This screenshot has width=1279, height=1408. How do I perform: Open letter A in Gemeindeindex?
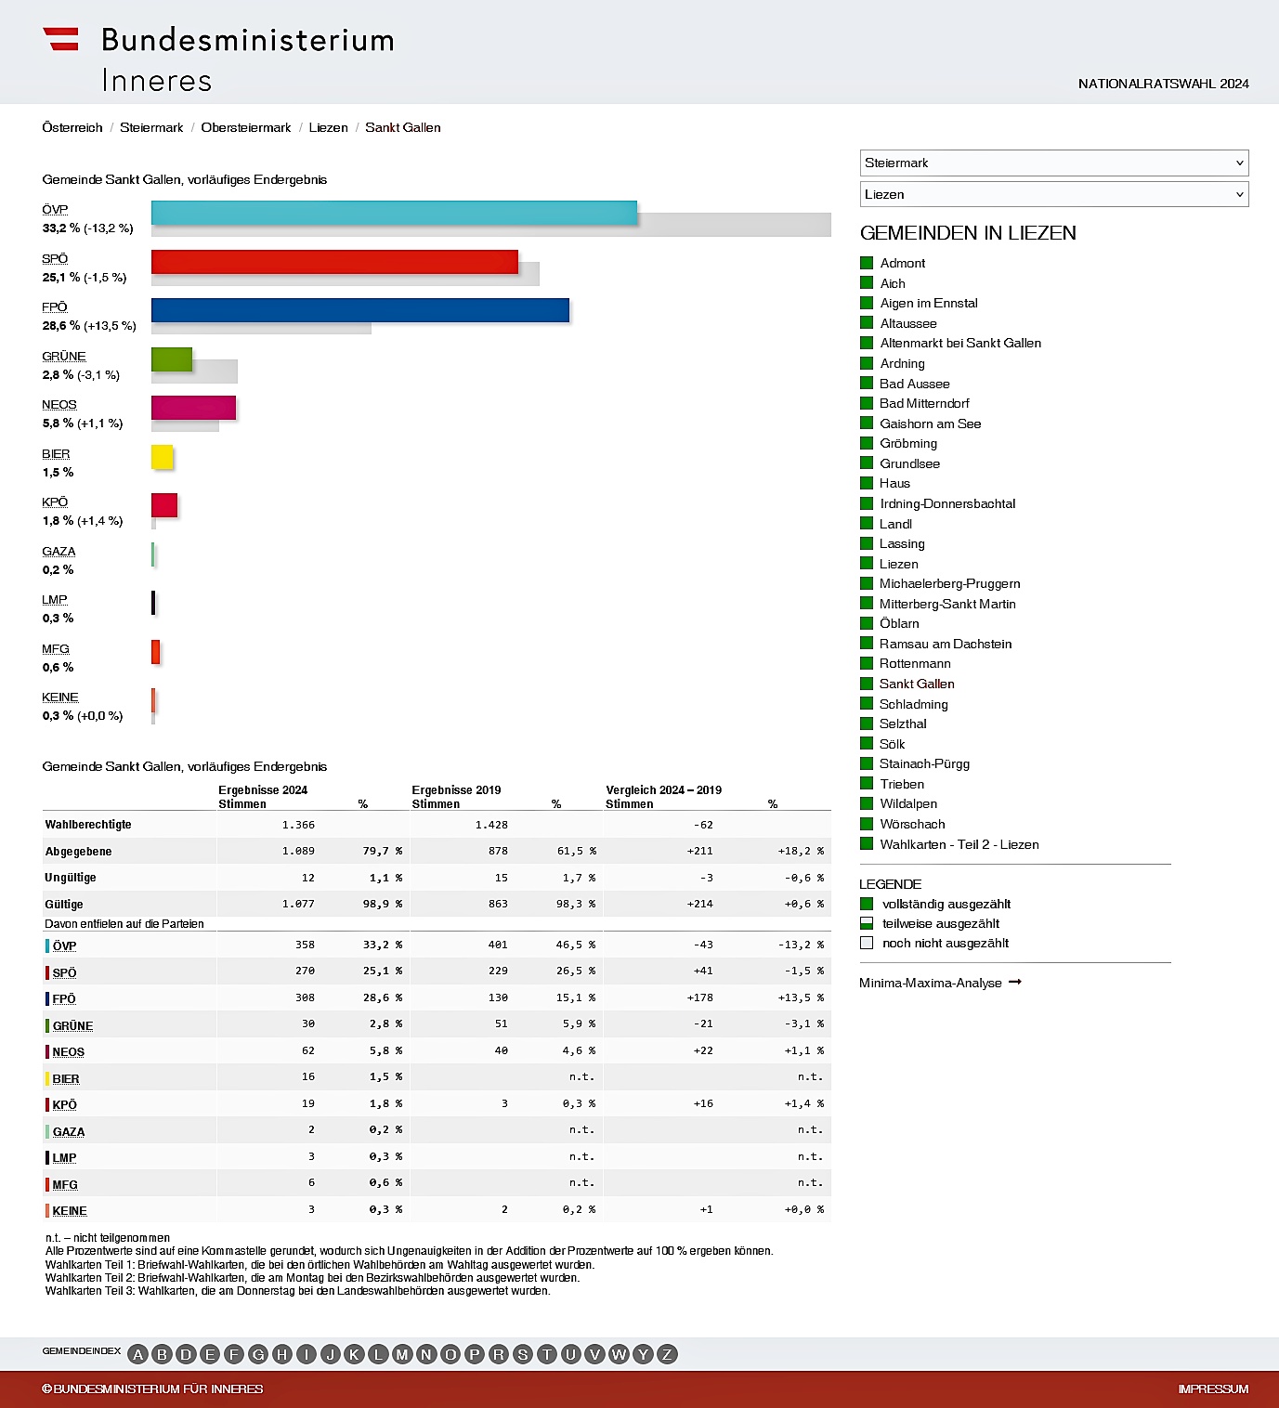click(x=138, y=1354)
